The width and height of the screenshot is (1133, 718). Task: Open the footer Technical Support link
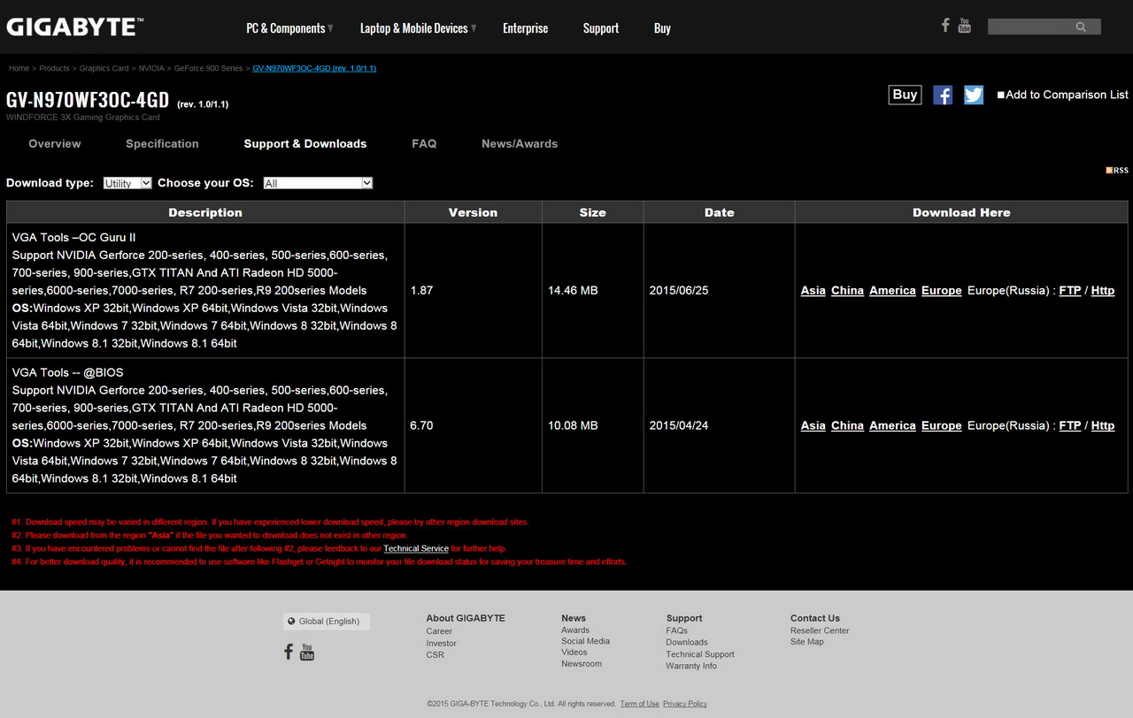coord(700,654)
